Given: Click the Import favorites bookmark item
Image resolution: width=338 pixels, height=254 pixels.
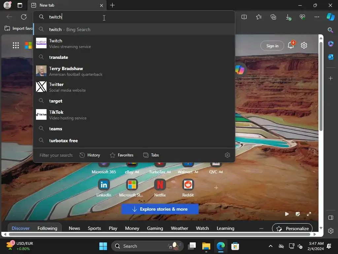Looking at the screenshot, I should (x=19, y=28).
